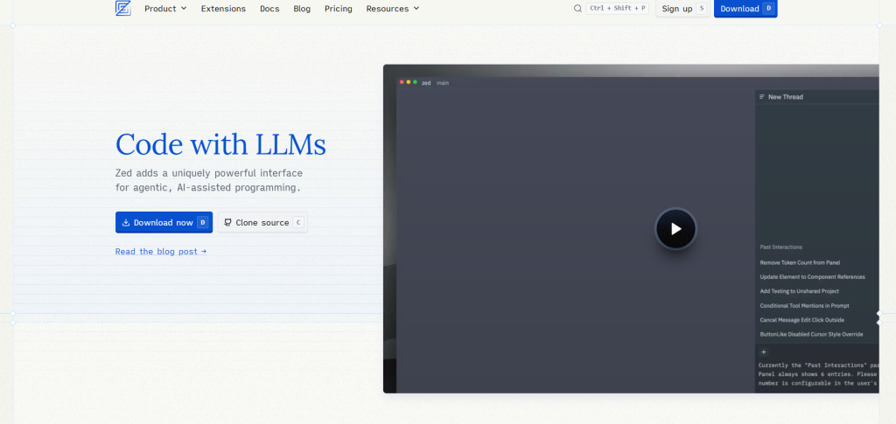Click the Zed logo icon
Image resolution: width=896 pixels, height=424 pixels.
coord(122,9)
